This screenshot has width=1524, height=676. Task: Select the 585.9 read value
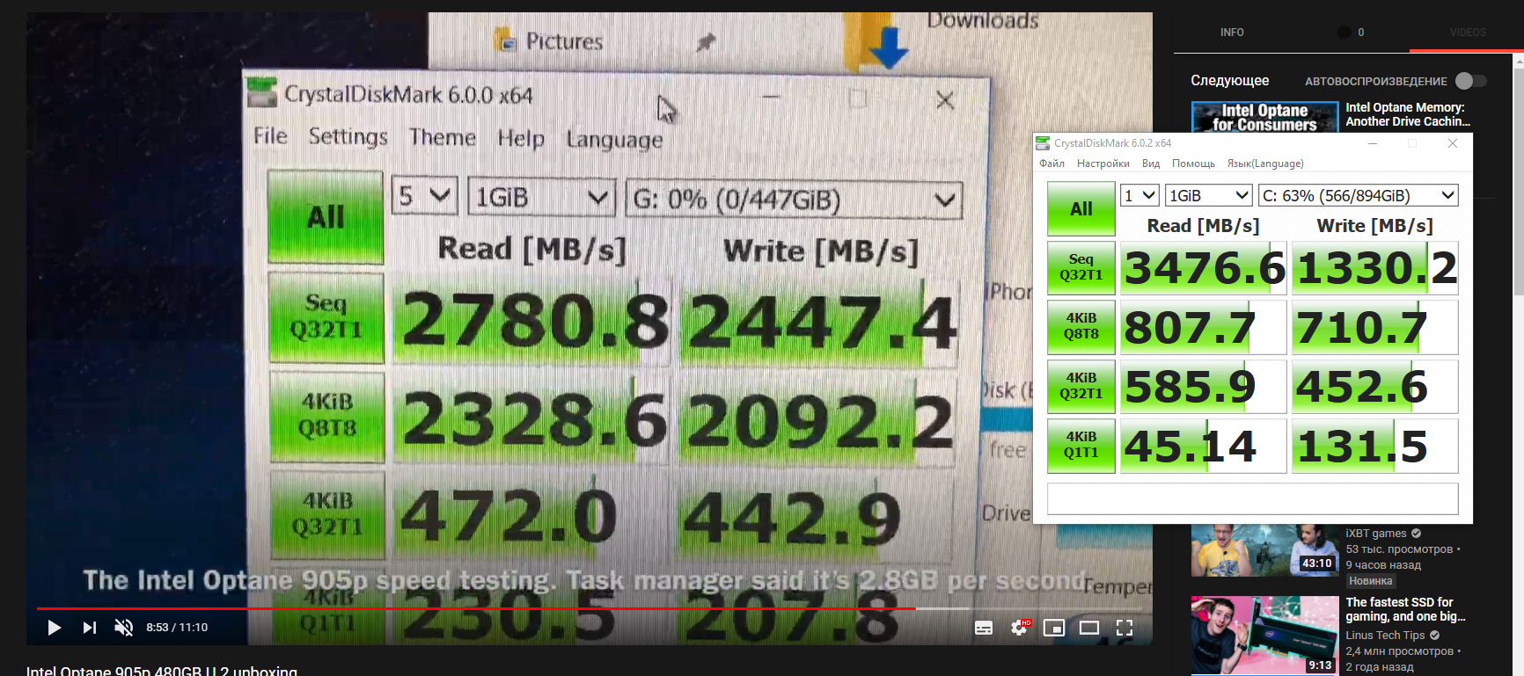pos(1204,386)
